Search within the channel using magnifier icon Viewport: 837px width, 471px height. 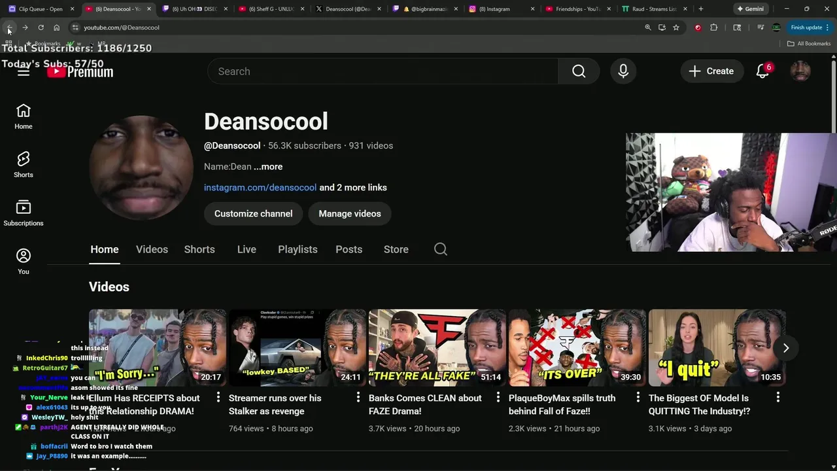pos(441,249)
